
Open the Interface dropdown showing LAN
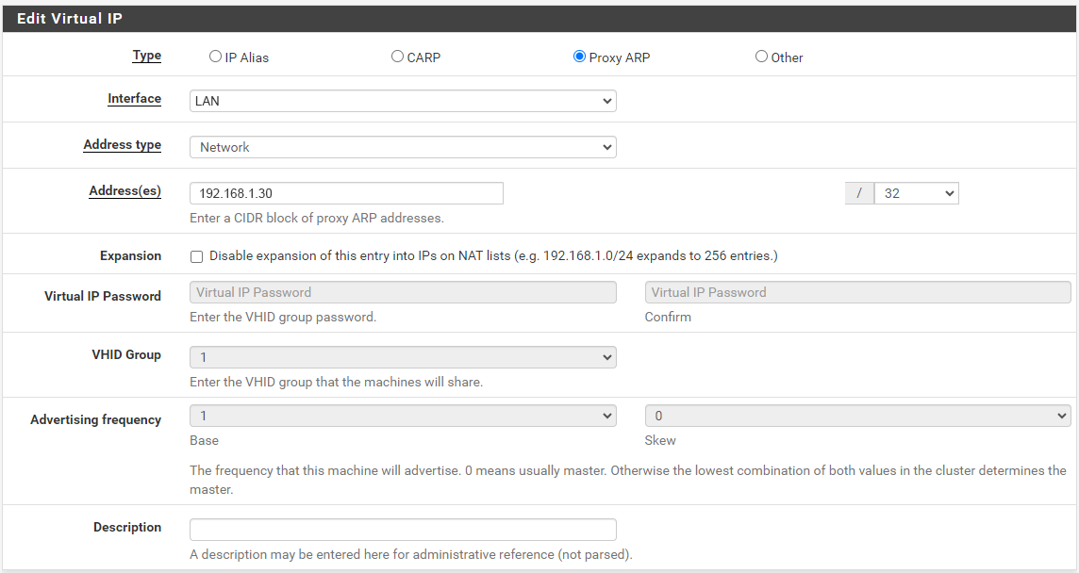403,101
